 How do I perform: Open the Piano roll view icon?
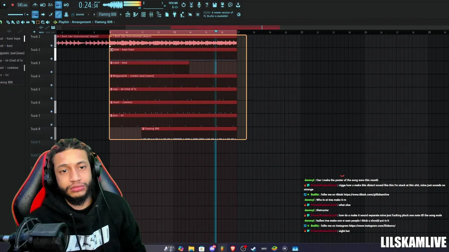135,14
